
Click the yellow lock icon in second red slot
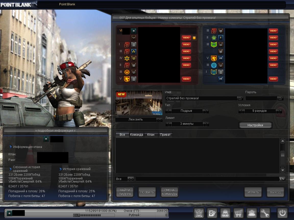[194, 38]
